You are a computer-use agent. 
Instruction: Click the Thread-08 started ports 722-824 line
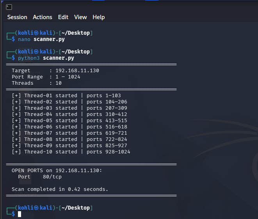(x=69, y=139)
